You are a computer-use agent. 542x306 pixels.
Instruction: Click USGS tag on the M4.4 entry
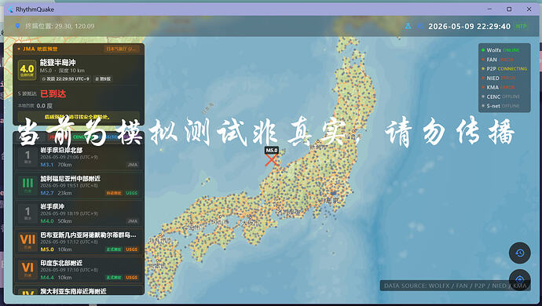coord(131,277)
